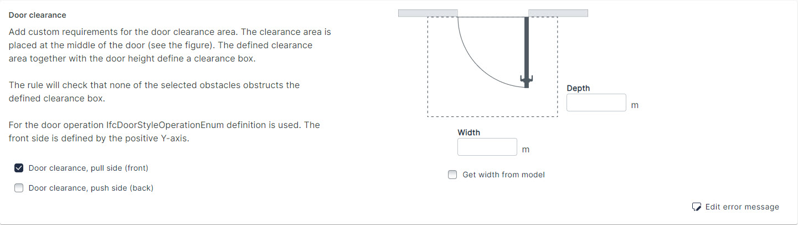The width and height of the screenshot is (798, 225).
Task: Focus the Width input field
Action: (x=487, y=147)
